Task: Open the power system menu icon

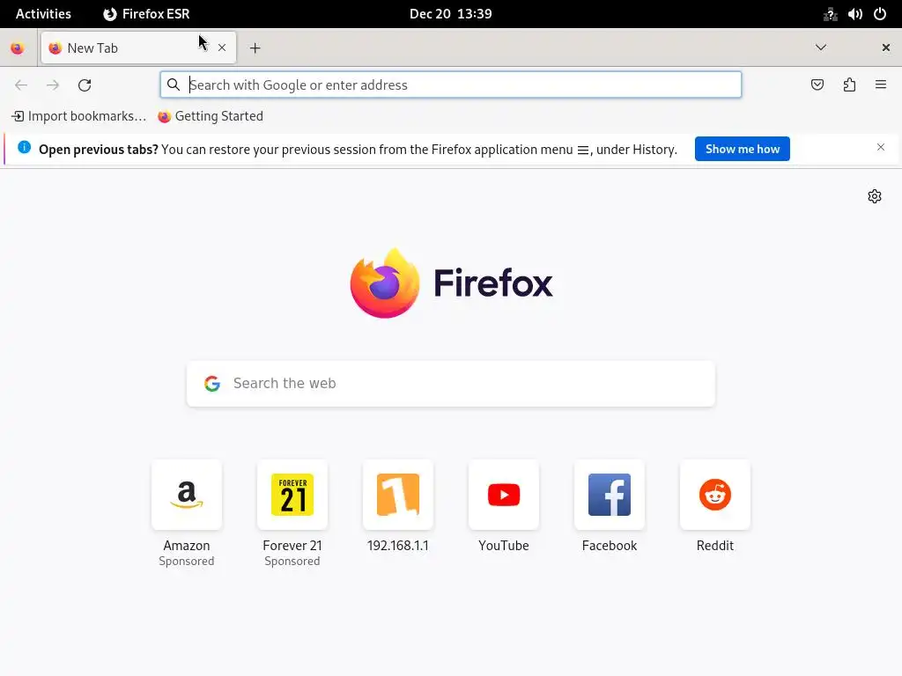Action: pos(880,14)
